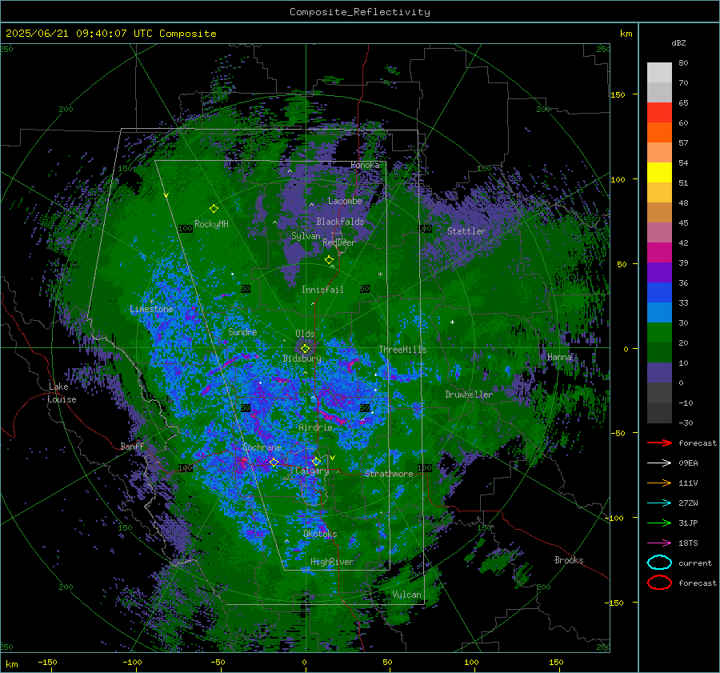Click the Calgary city label
The width and height of the screenshot is (720, 673).
click(x=312, y=471)
